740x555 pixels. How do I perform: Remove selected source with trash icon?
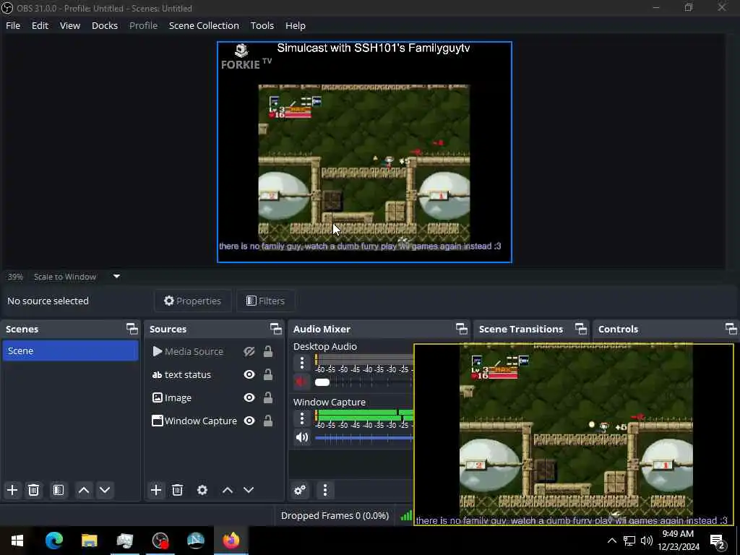click(x=178, y=490)
